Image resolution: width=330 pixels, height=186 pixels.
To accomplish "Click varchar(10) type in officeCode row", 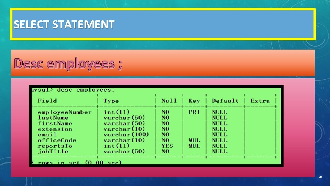I will point(124,140).
